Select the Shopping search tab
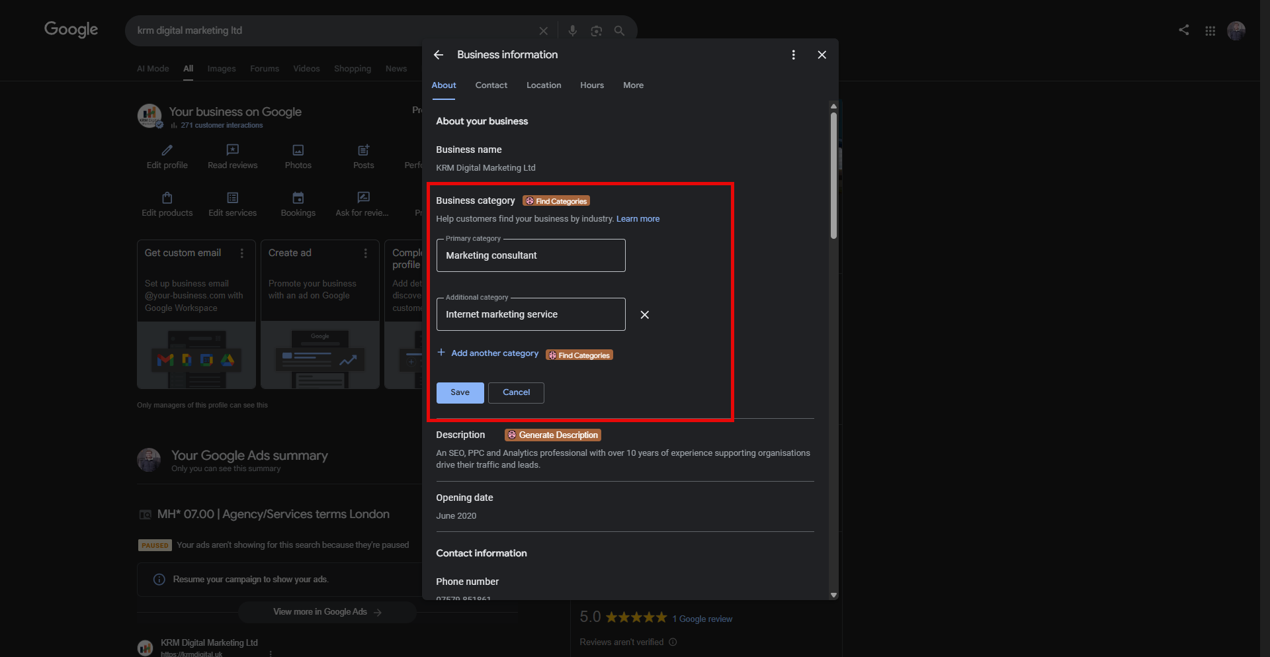The width and height of the screenshot is (1270, 657). point(353,69)
